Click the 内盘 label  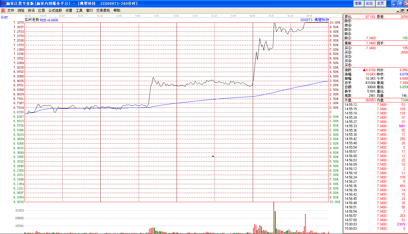point(380,100)
